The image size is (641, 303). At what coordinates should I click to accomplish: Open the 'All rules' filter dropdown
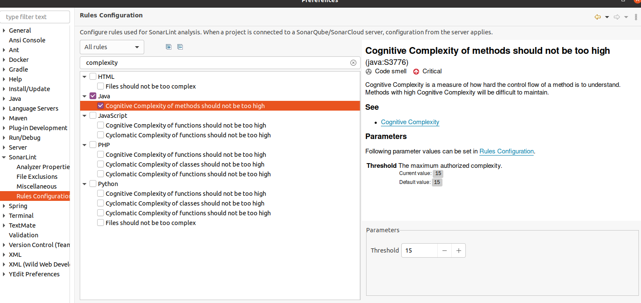point(112,47)
